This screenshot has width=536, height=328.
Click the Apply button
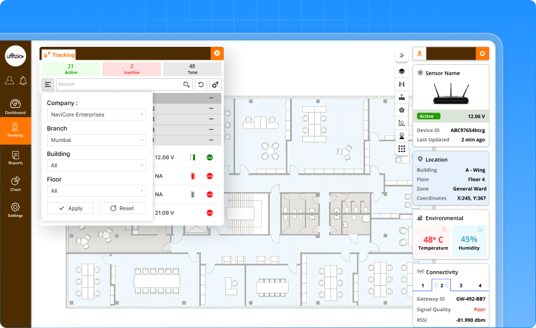pos(70,208)
